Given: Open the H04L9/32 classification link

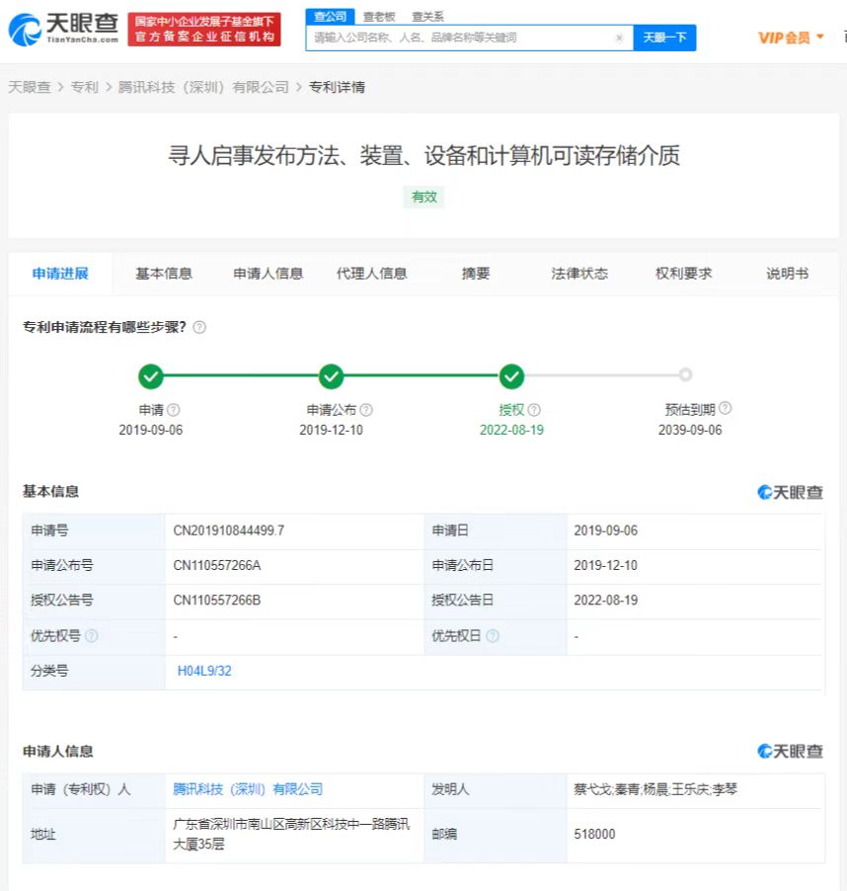Looking at the screenshot, I should coord(203,672).
